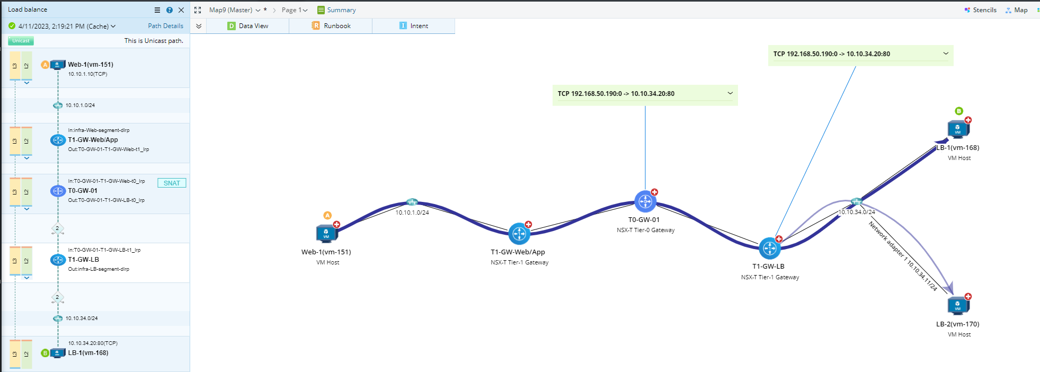Viewport: 1040px width, 372px height.
Task: Select the L3 bar for Web-1 hop
Action: [x=15, y=66]
